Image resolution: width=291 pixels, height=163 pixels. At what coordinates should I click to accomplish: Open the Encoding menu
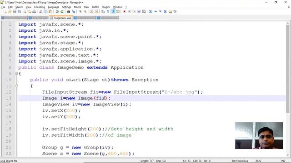click(40, 7)
